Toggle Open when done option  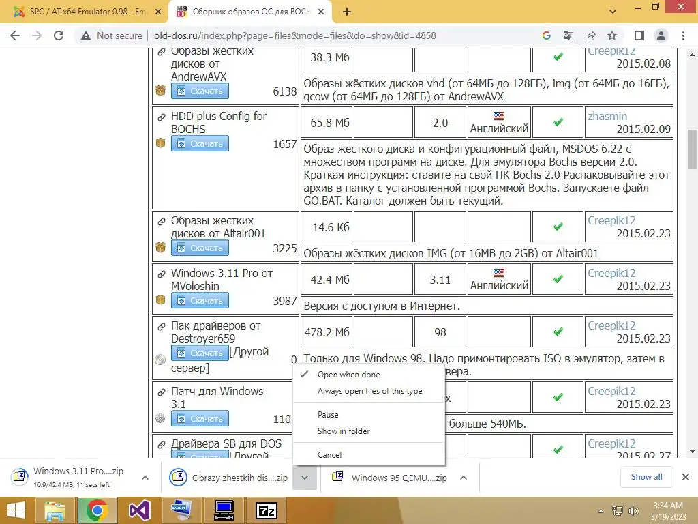pyautogui.click(x=369, y=375)
